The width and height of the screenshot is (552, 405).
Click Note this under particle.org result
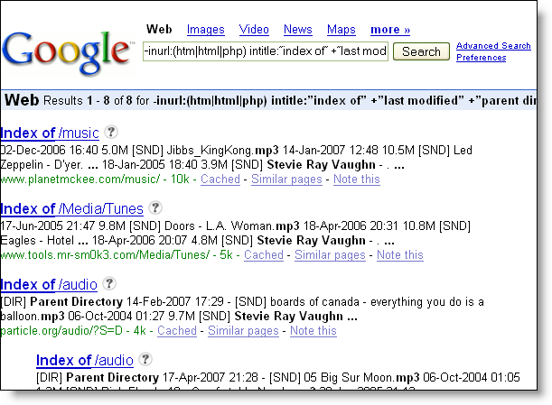(313, 331)
